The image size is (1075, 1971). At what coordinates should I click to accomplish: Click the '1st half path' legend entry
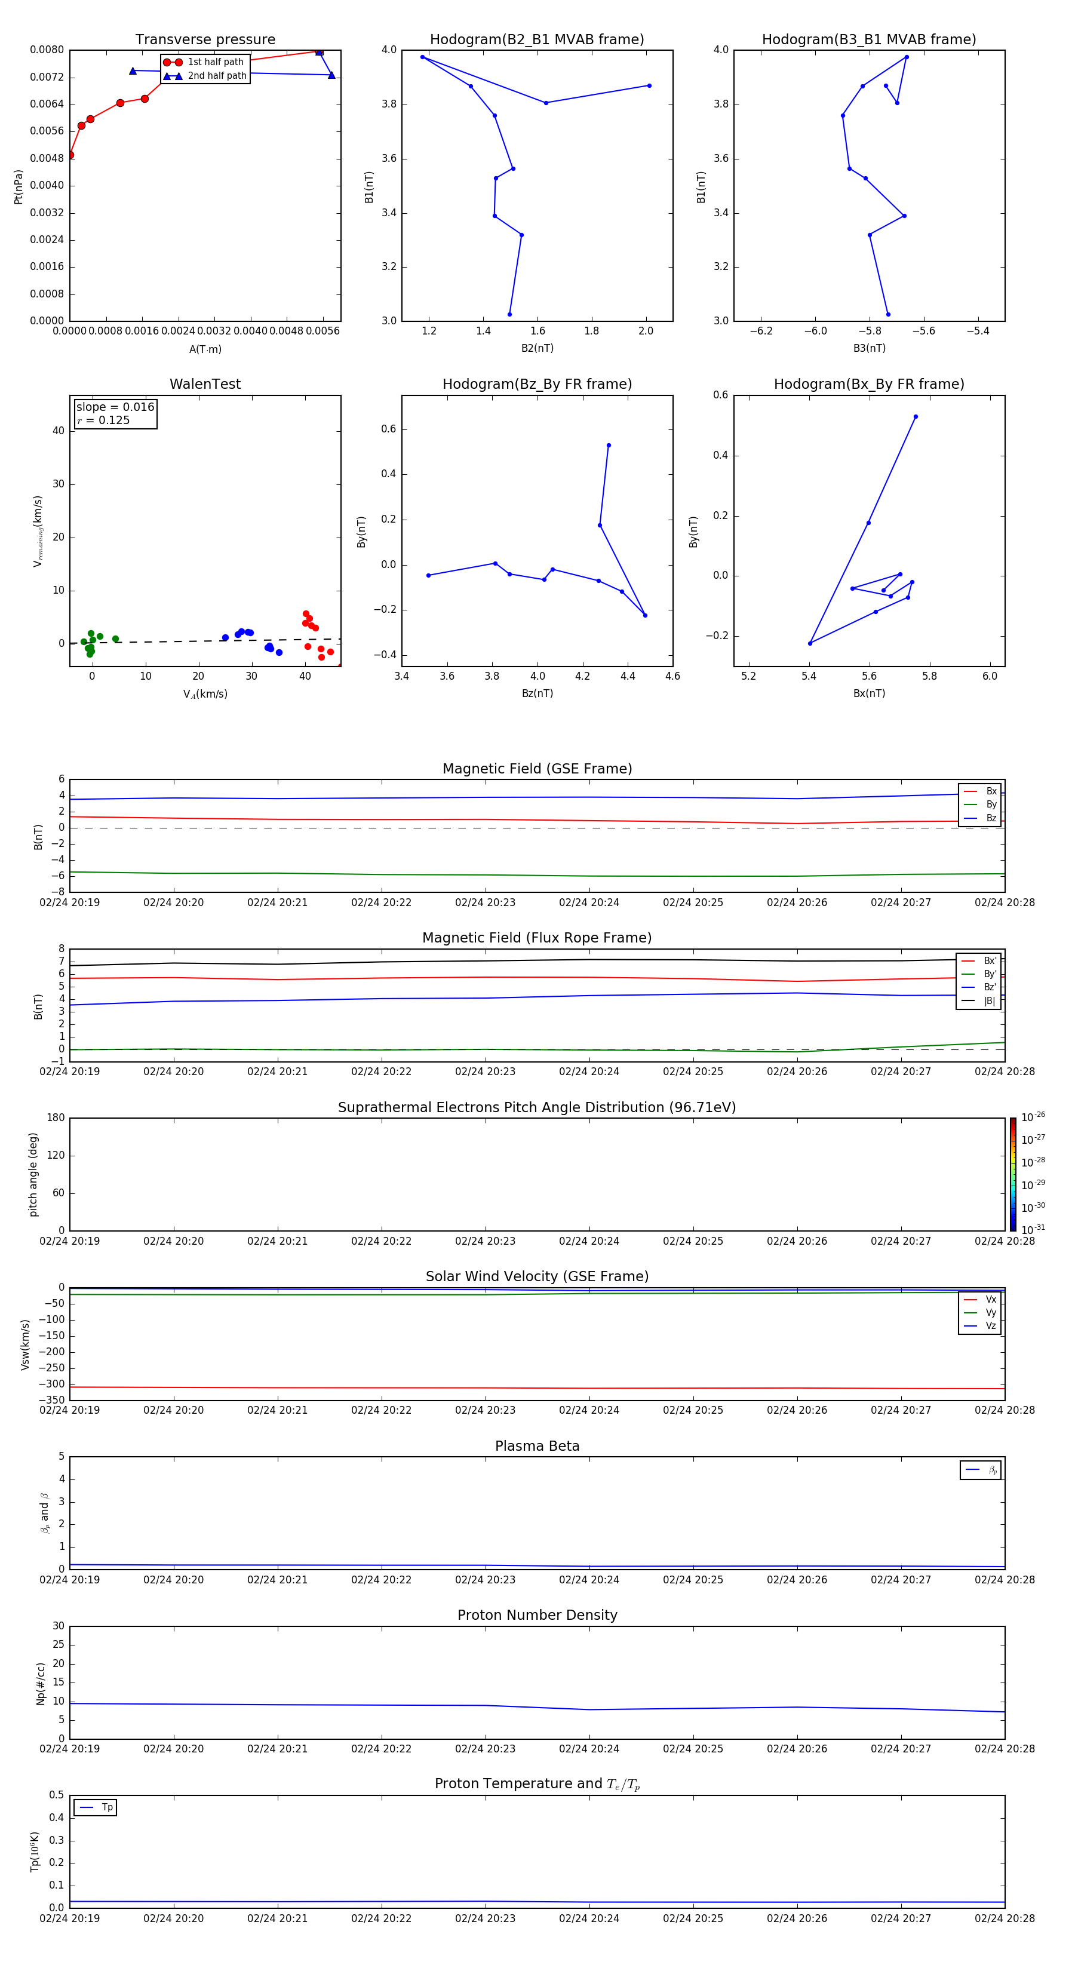pyautogui.click(x=205, y=62)
